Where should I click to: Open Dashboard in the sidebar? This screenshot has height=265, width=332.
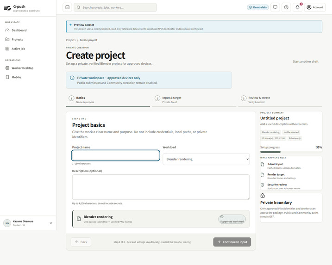pyautogui.click(x=28, y=30)
